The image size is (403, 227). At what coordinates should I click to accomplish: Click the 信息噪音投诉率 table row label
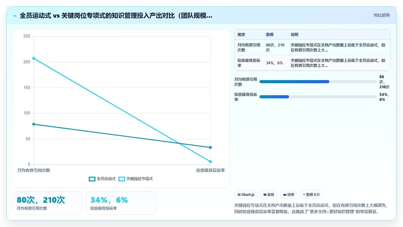click(249, 63)
